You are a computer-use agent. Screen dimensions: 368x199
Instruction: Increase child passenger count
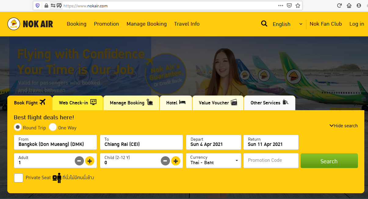(x=176, y=161)
